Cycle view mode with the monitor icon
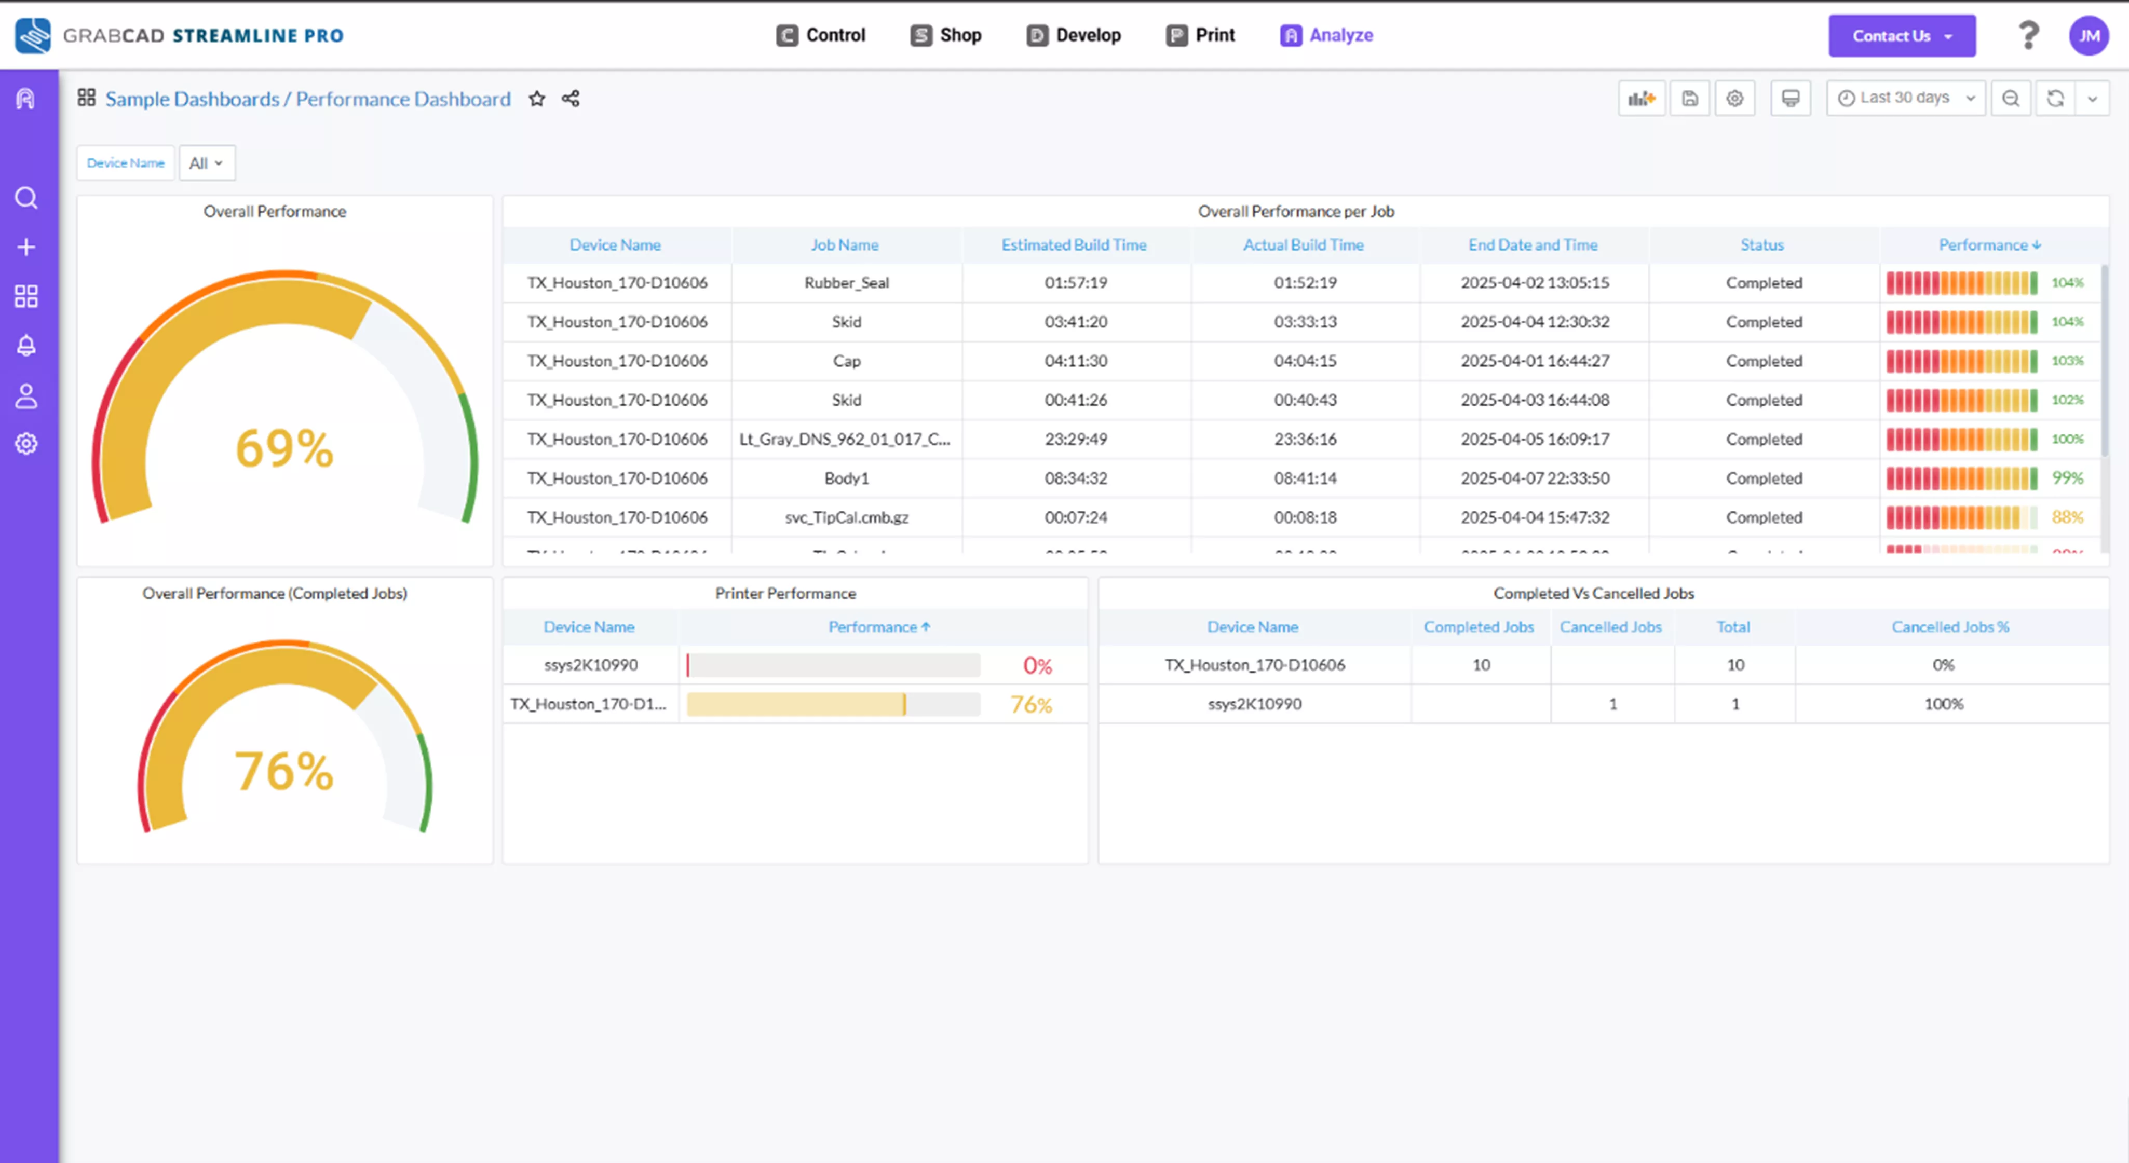 1790,99
